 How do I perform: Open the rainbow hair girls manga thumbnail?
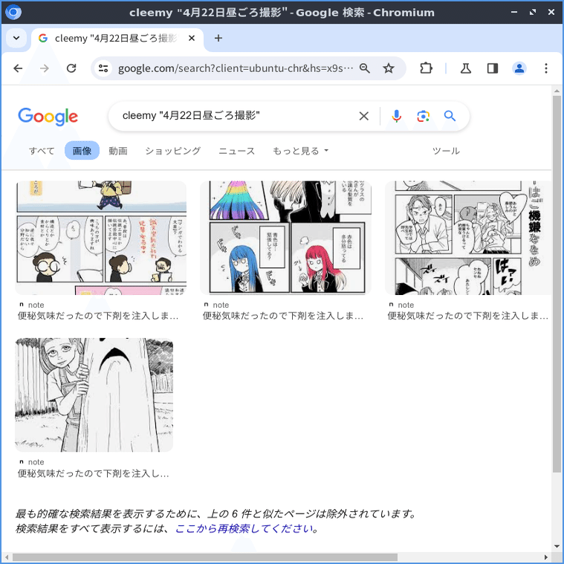click(285, 238)
